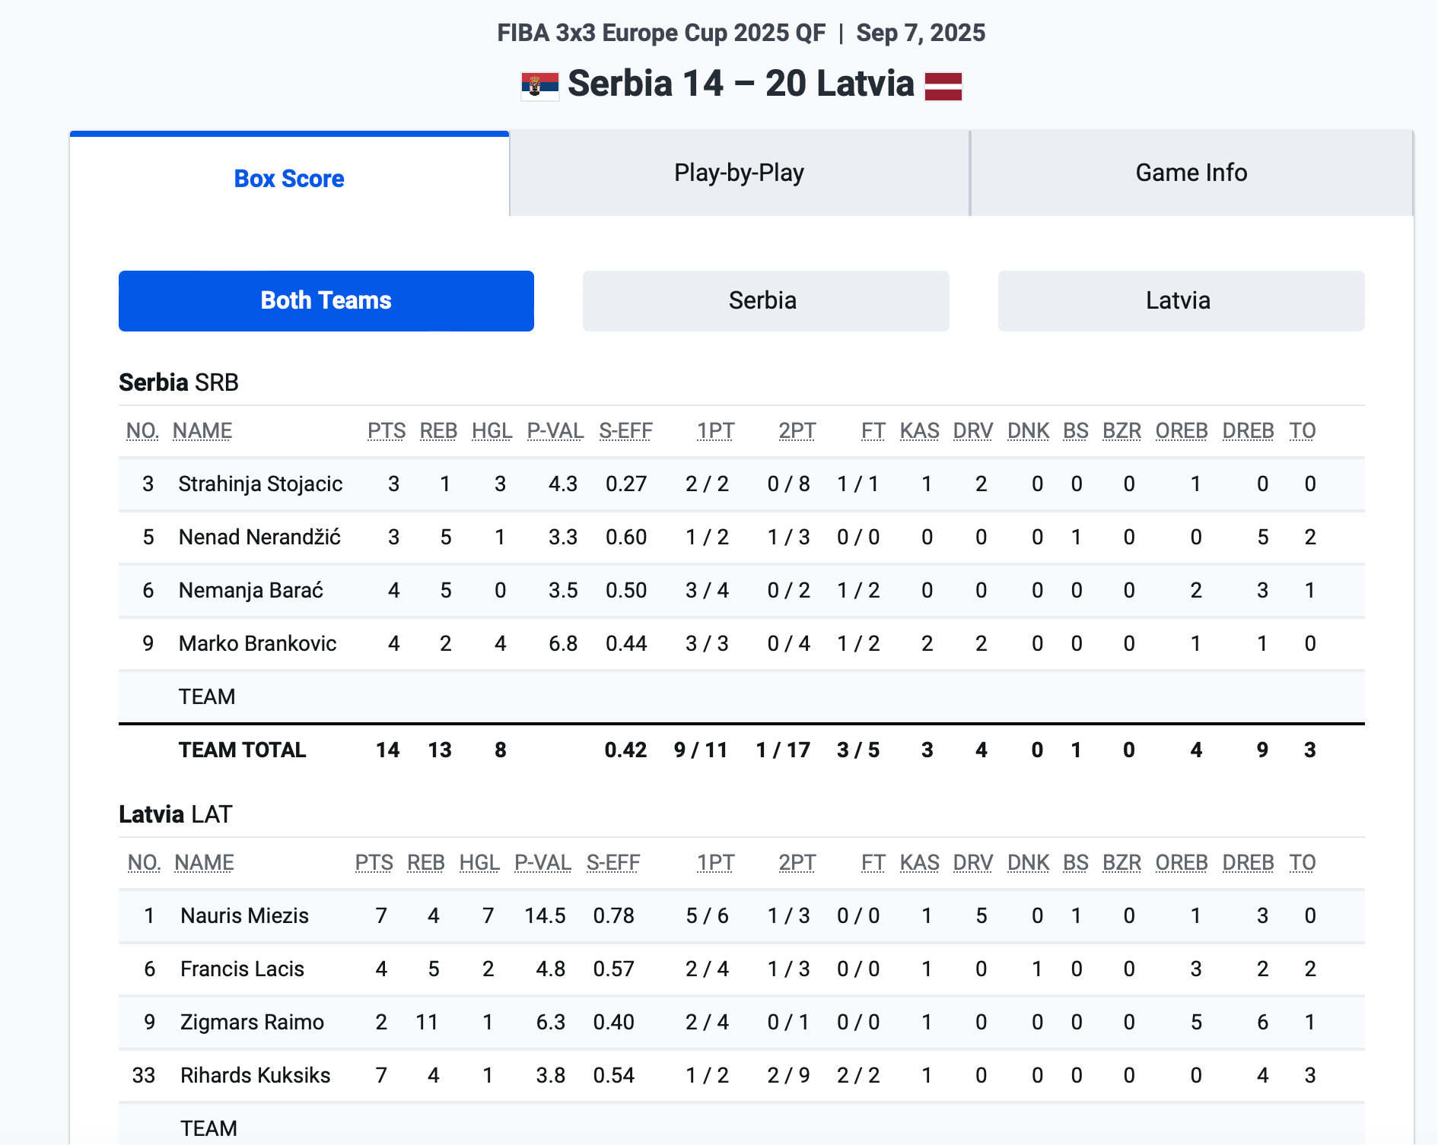Click the TO header in Serbia table
This screenshot has height=1145, width=1438.
[x=1302, y=430]
